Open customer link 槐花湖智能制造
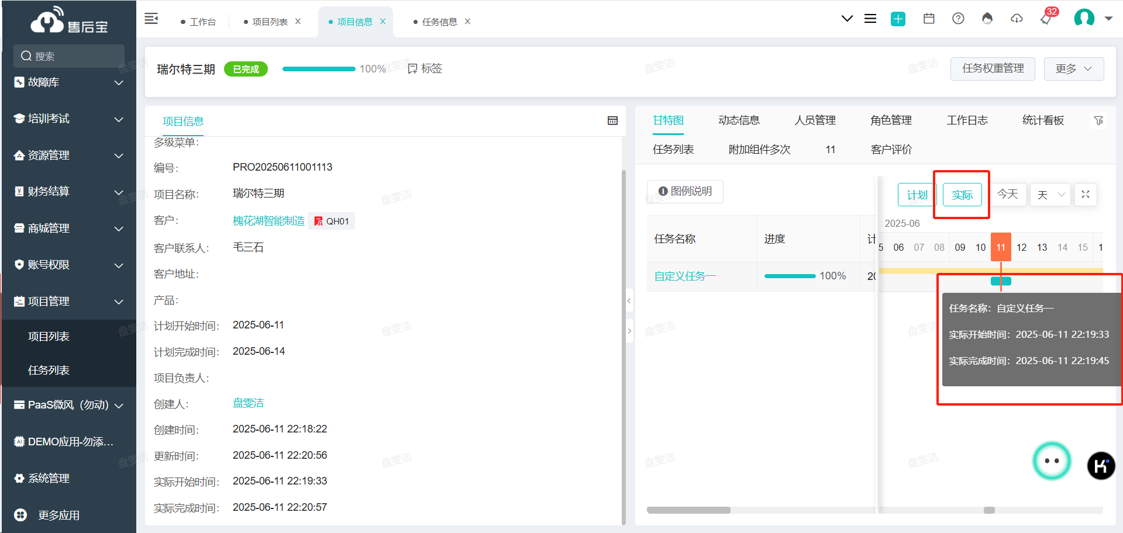This screenshot has width=1123, height=533. click(x=268, y=221)
